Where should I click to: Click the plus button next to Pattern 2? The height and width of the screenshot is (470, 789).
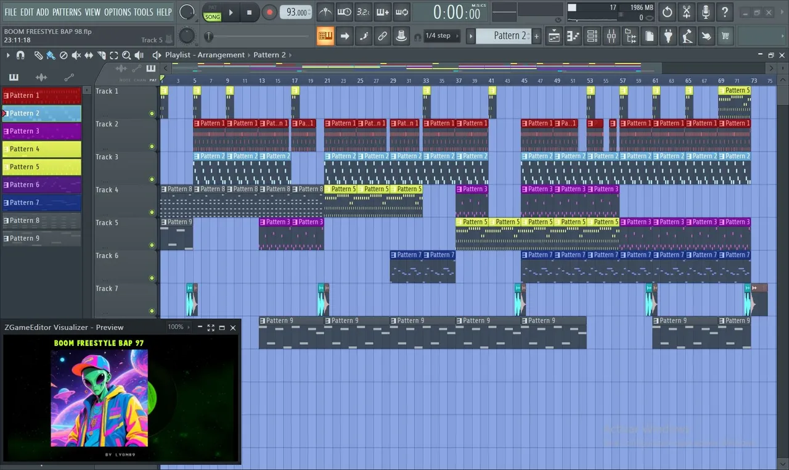pos(536,36)
